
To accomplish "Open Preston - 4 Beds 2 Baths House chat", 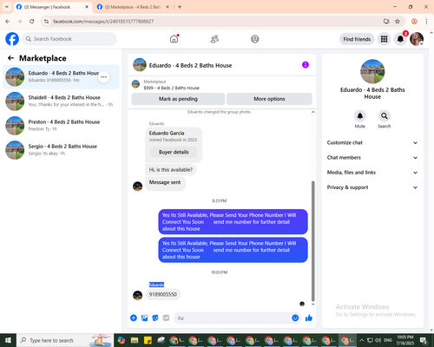I will coord(61,125).
